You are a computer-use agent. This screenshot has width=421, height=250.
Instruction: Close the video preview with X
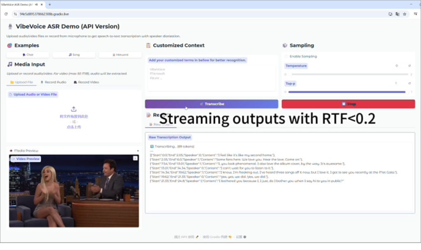[x=135, y=158]
